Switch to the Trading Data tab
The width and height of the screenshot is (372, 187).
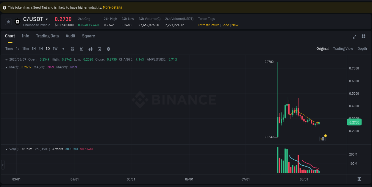(47, 36)
